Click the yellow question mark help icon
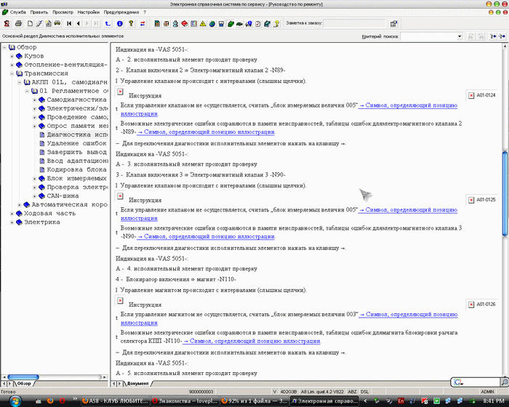The width and height of the screenshot is (509, 407). [x=130, y=24]
